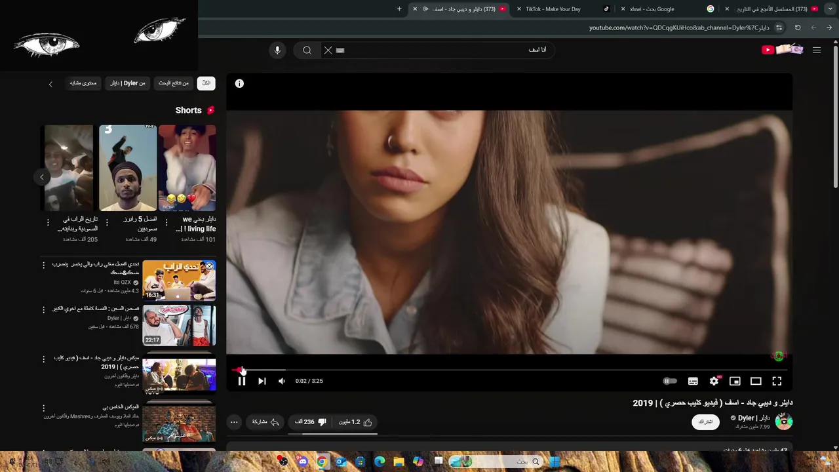Search with voice microphone icon
This screenshot has width=839, height=472.
point(277,50)
